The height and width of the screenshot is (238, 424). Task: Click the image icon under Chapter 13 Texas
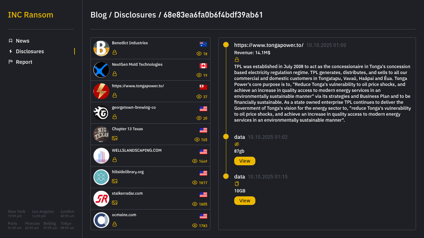tap(115, 138)
